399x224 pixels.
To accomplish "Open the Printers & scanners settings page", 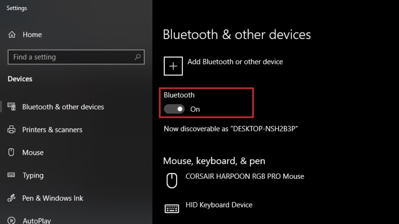I will 52,130.
